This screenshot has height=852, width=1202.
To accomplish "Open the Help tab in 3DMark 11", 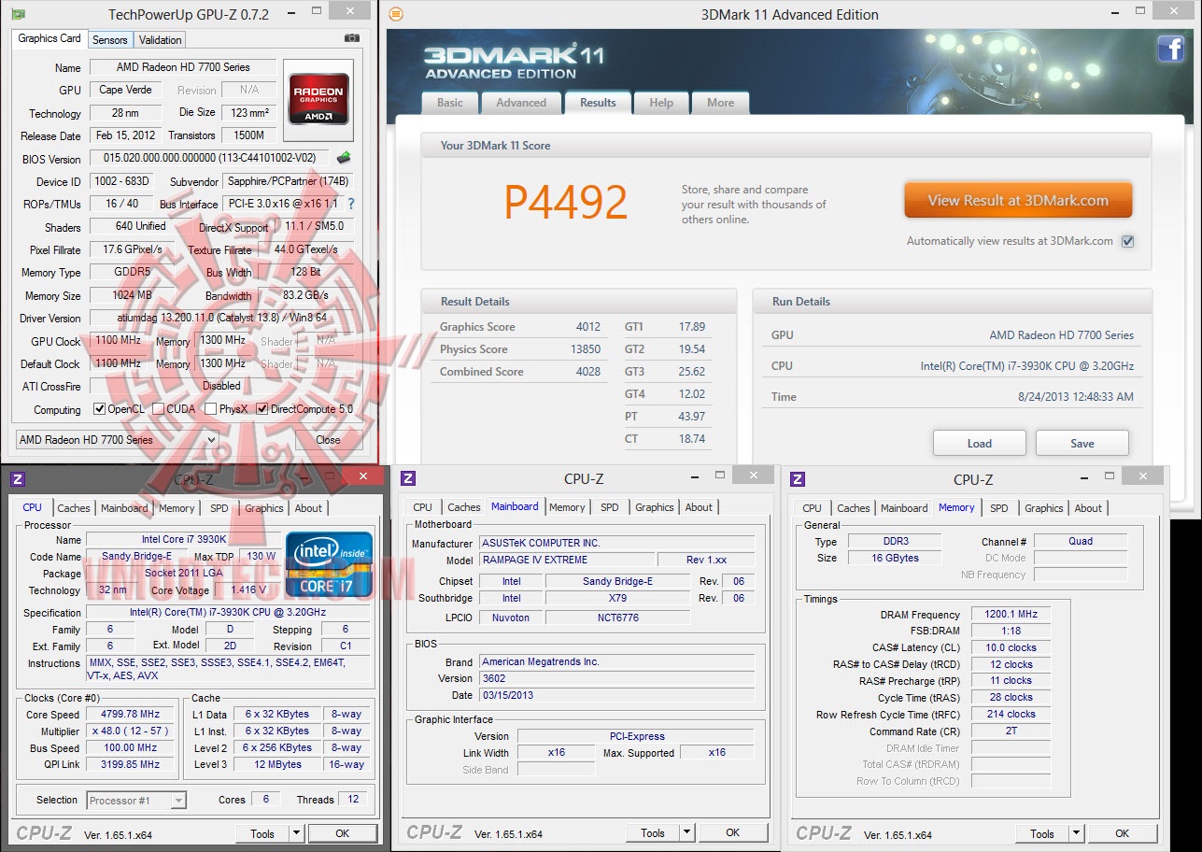I will click(x=661, y=103).
